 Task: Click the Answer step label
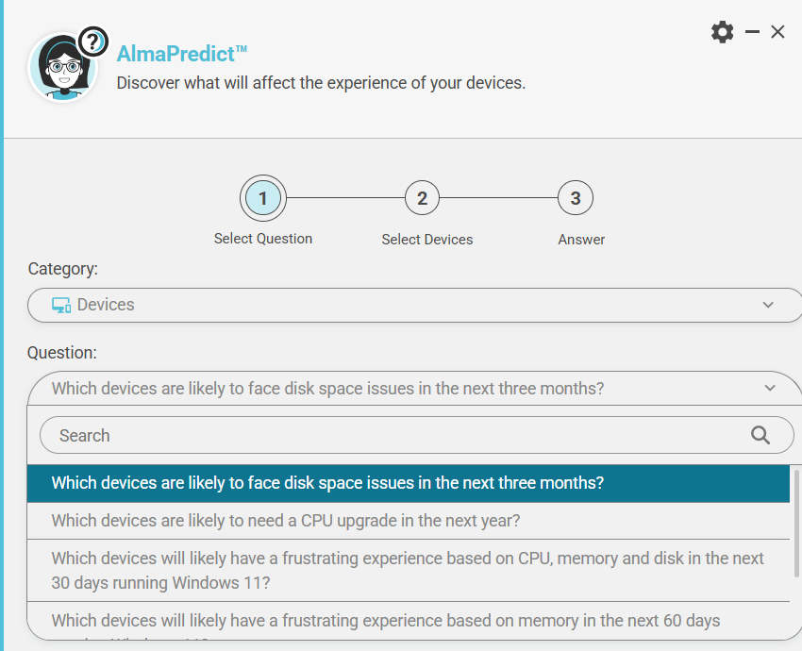[x=581, y=240]
